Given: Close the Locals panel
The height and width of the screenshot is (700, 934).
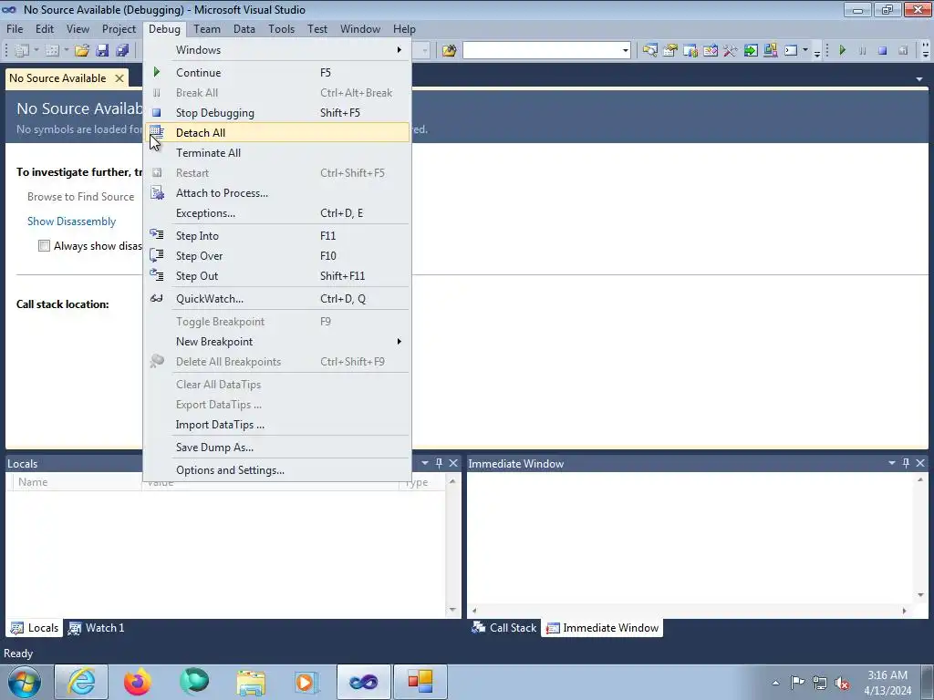Looking at the screenshot, I should pyautogui.click(x=453, y=463).
